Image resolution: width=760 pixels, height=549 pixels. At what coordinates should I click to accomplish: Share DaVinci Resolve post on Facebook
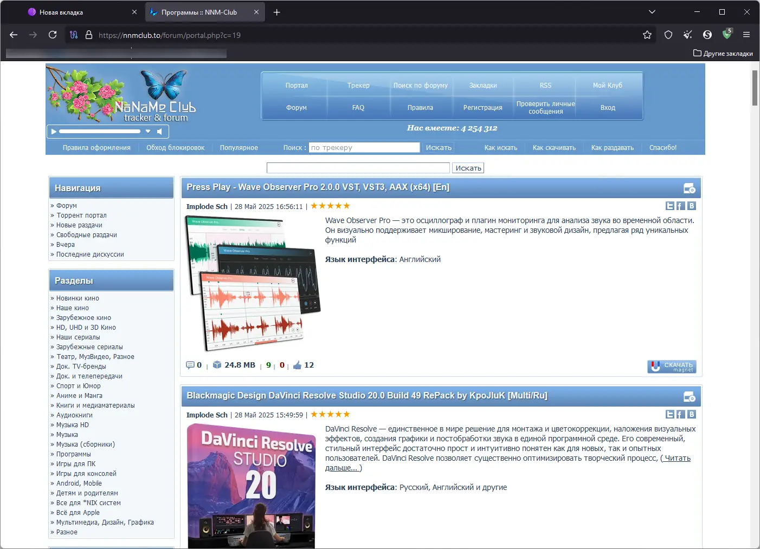click(x=681, y=414)
